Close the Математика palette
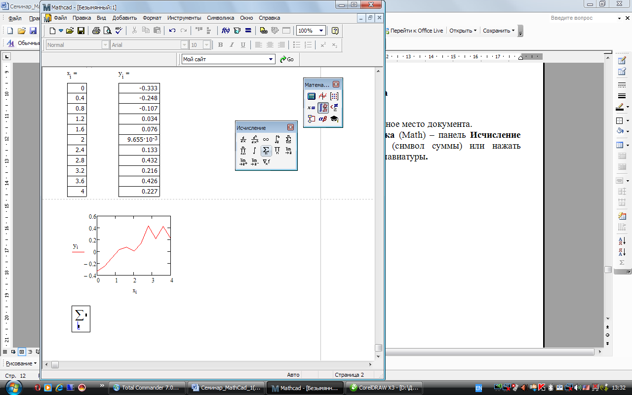The width and height of the screenshot is (632, 395). coord(336,84)
